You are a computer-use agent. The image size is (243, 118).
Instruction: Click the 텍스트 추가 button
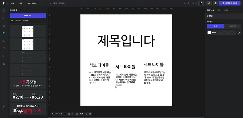[28, 16]
